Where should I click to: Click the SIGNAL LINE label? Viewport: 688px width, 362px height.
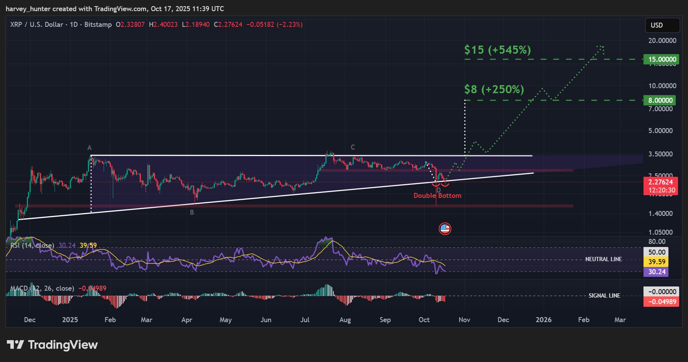tap(604, 296)
